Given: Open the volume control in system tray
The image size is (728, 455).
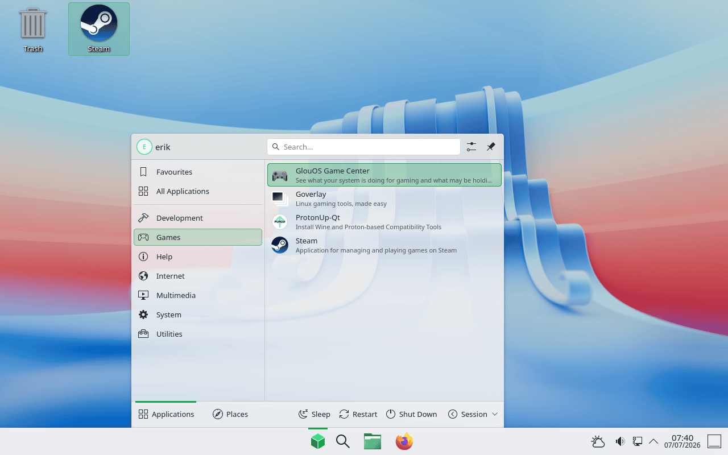Looking at the screenshot, I should pyautogui.click(x=620, y=441).
